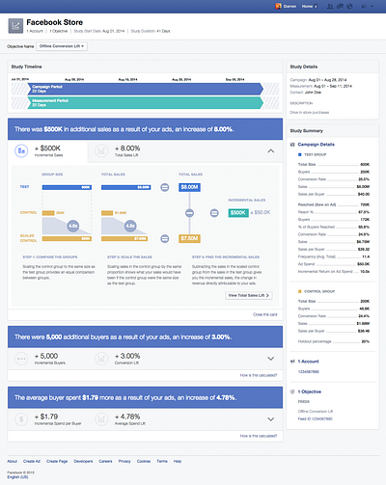
Task: Open the Feed ID 1234567890 link
Action: point(316,418)
